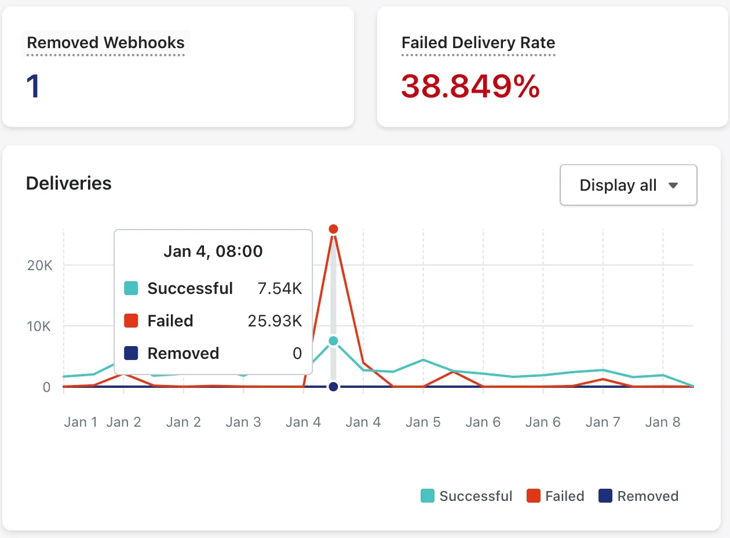Click the teal Successful highlighted data point
Viewport: 730px width, 538px height.
333,341
